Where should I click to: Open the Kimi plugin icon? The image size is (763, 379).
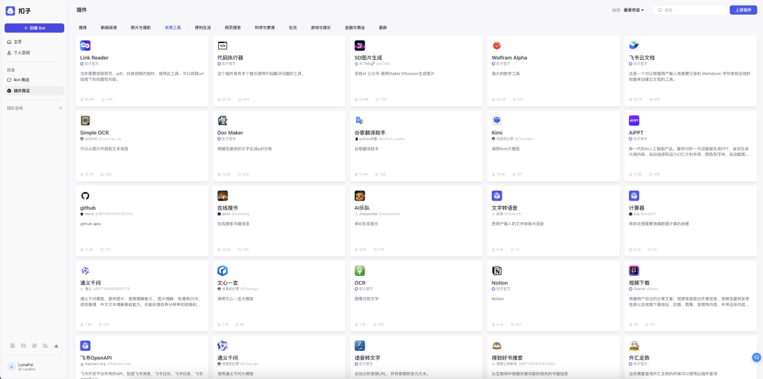497,121
